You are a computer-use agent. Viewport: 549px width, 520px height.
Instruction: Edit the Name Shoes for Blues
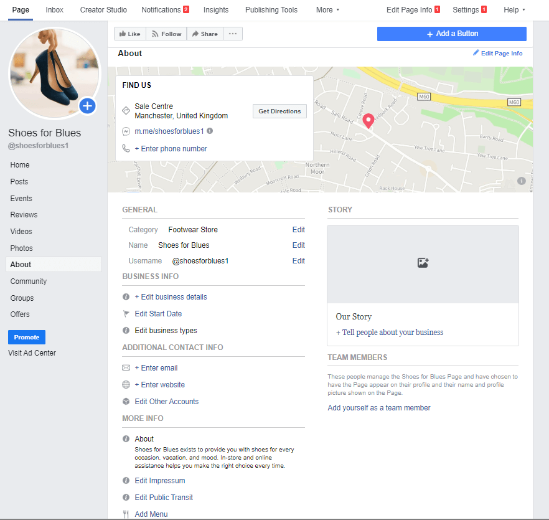(298, 245)
